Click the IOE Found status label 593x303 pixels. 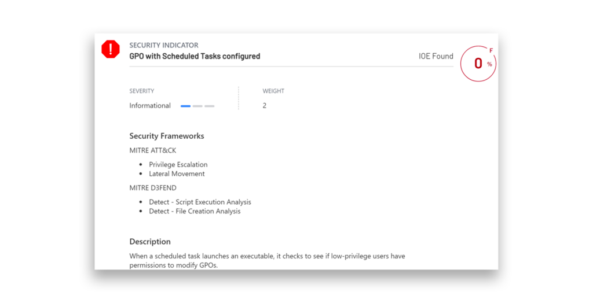pyautogui.click(x=435, y=56)
